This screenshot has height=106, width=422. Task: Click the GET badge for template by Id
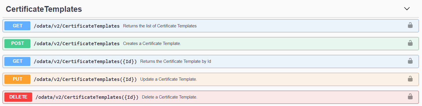(17, 61)
